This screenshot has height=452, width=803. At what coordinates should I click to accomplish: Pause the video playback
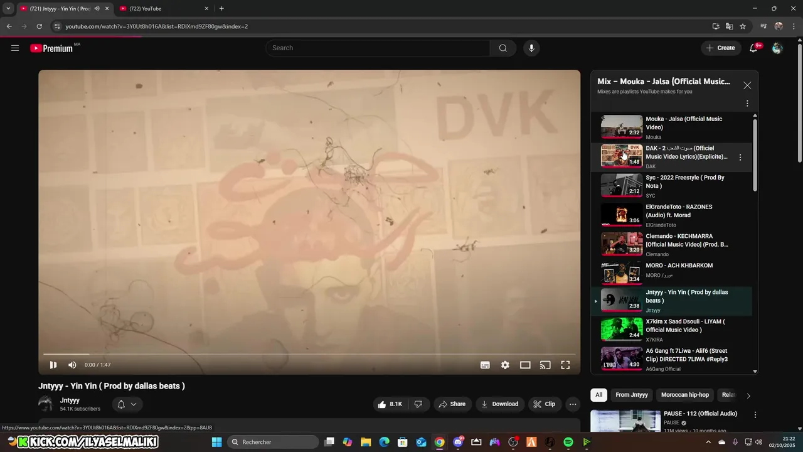53,365
